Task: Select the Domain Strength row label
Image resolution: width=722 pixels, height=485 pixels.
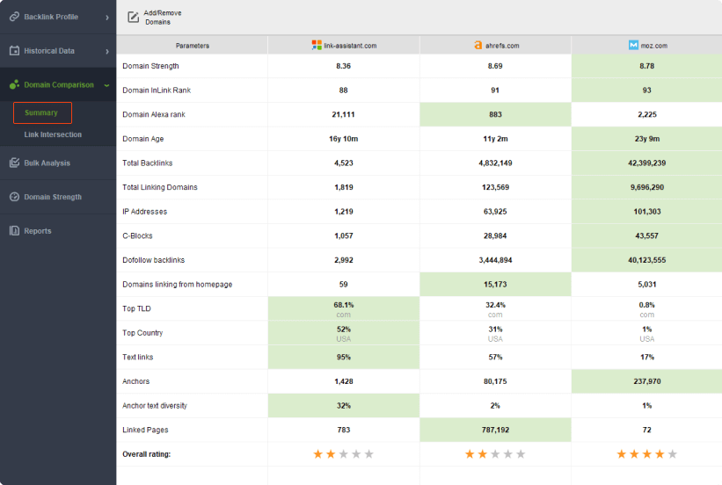Action: 150,66
